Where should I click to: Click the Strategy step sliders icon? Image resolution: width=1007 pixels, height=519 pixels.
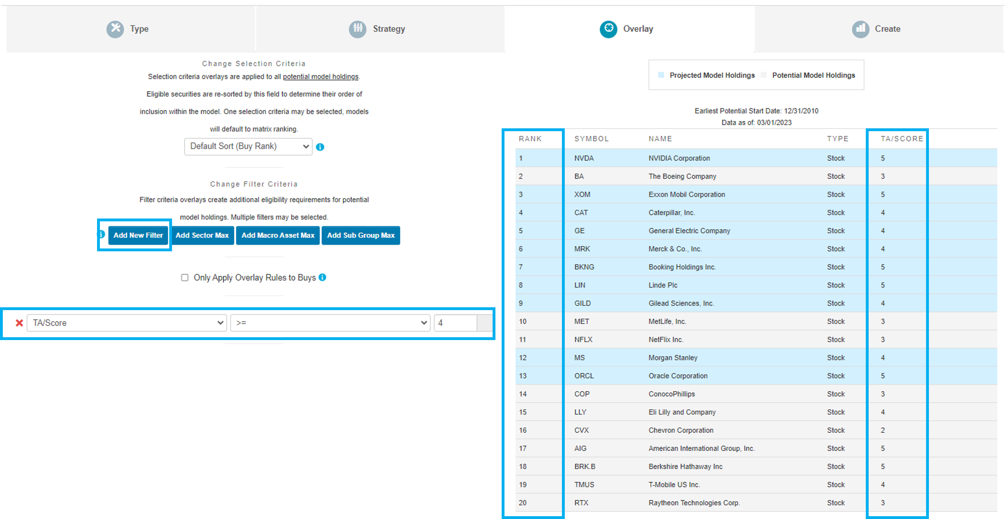[x=357, y=29]
